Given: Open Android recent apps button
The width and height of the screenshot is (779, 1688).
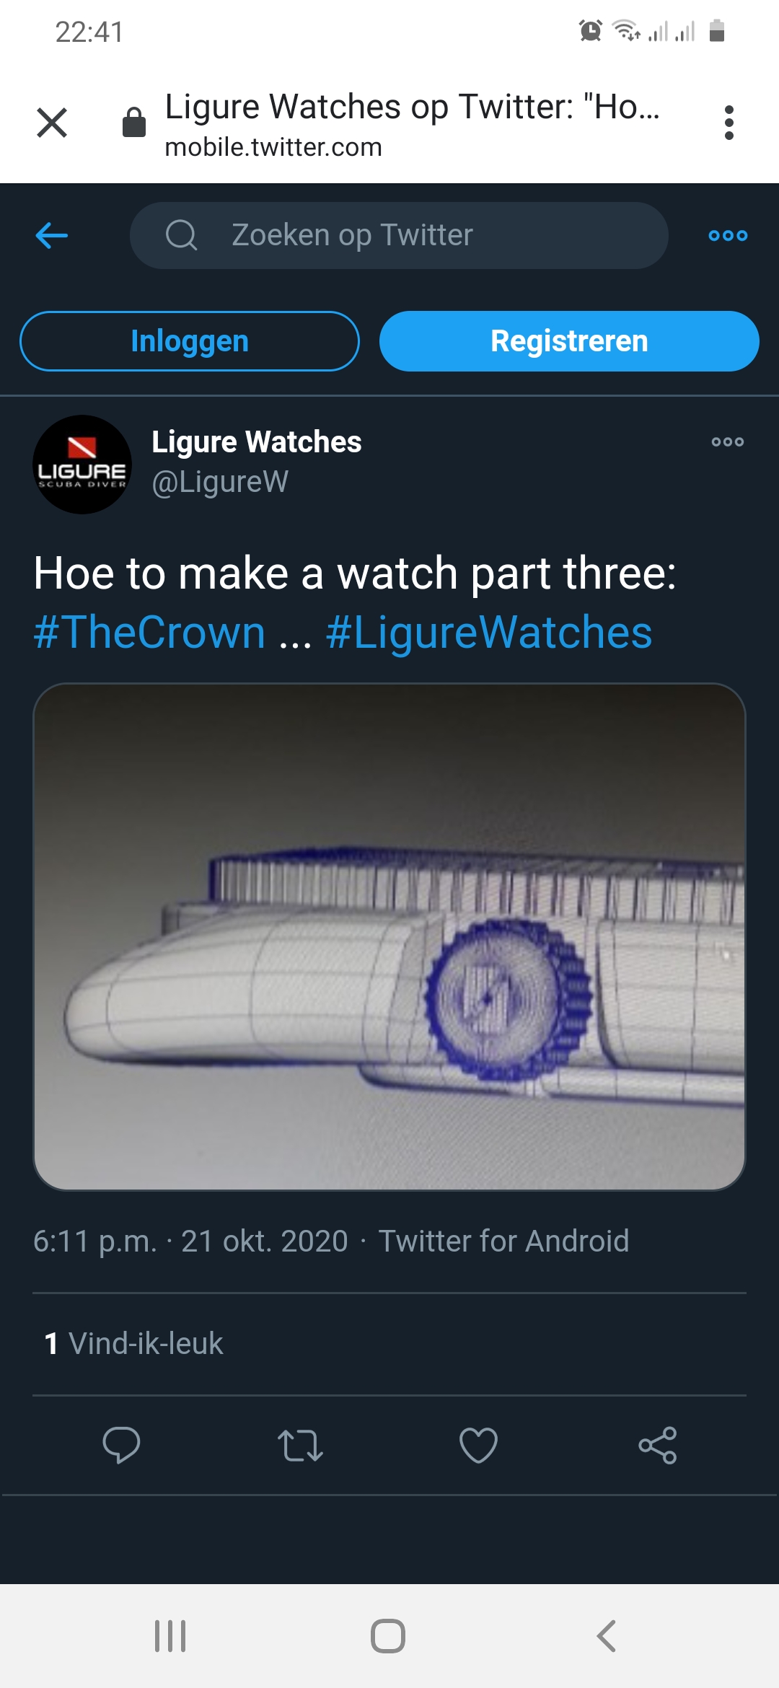Looking at the screenshot, I should (x=171, y=1635).
